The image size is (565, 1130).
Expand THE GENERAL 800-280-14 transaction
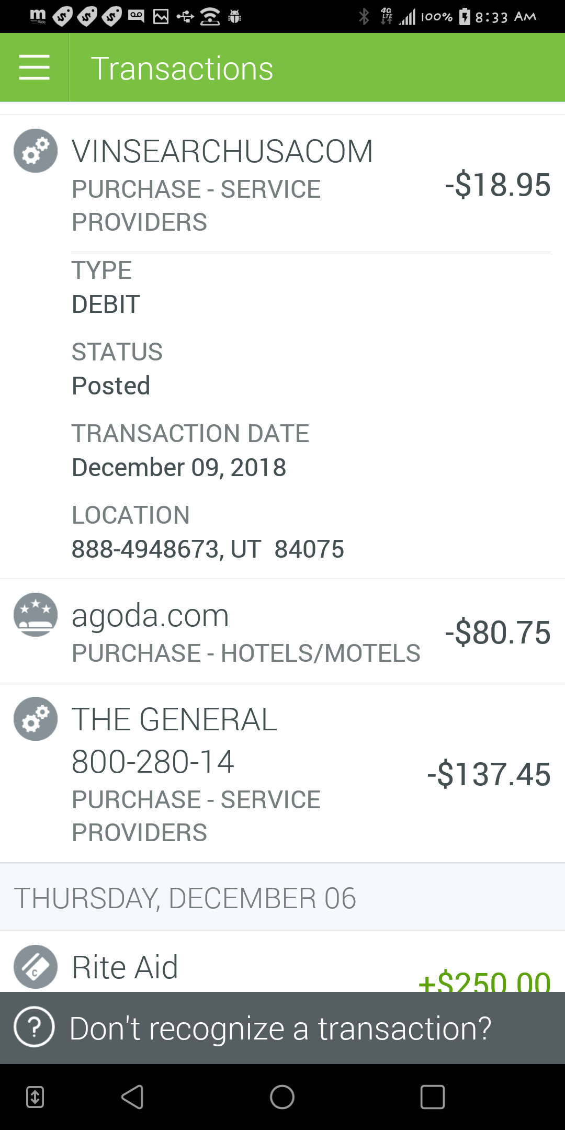tap(282, 773)
